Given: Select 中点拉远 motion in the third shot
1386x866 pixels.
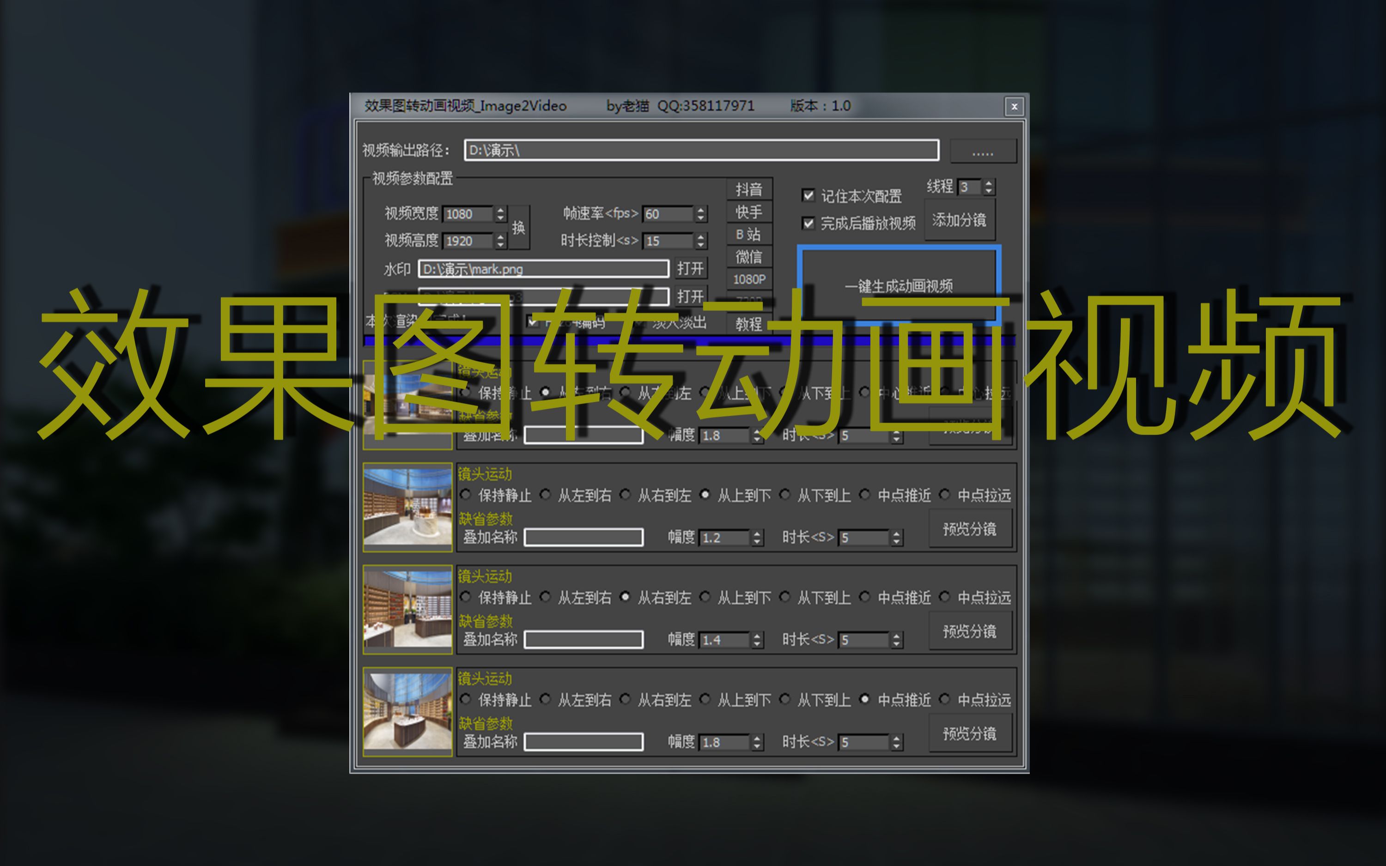Looking at the screenshot, I should (x=944, y=597).
